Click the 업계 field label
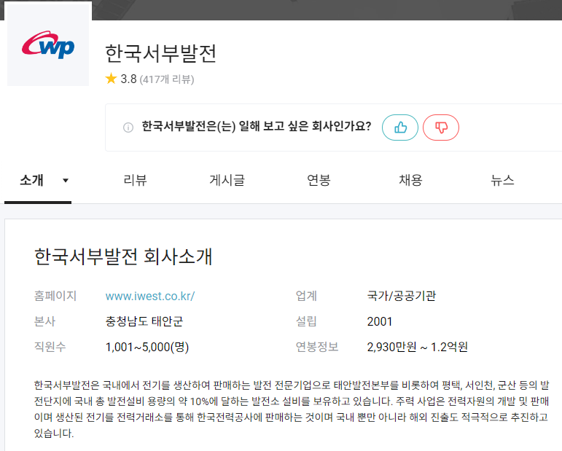The height and width of the screenshot is (451, 562). point(306,296)
